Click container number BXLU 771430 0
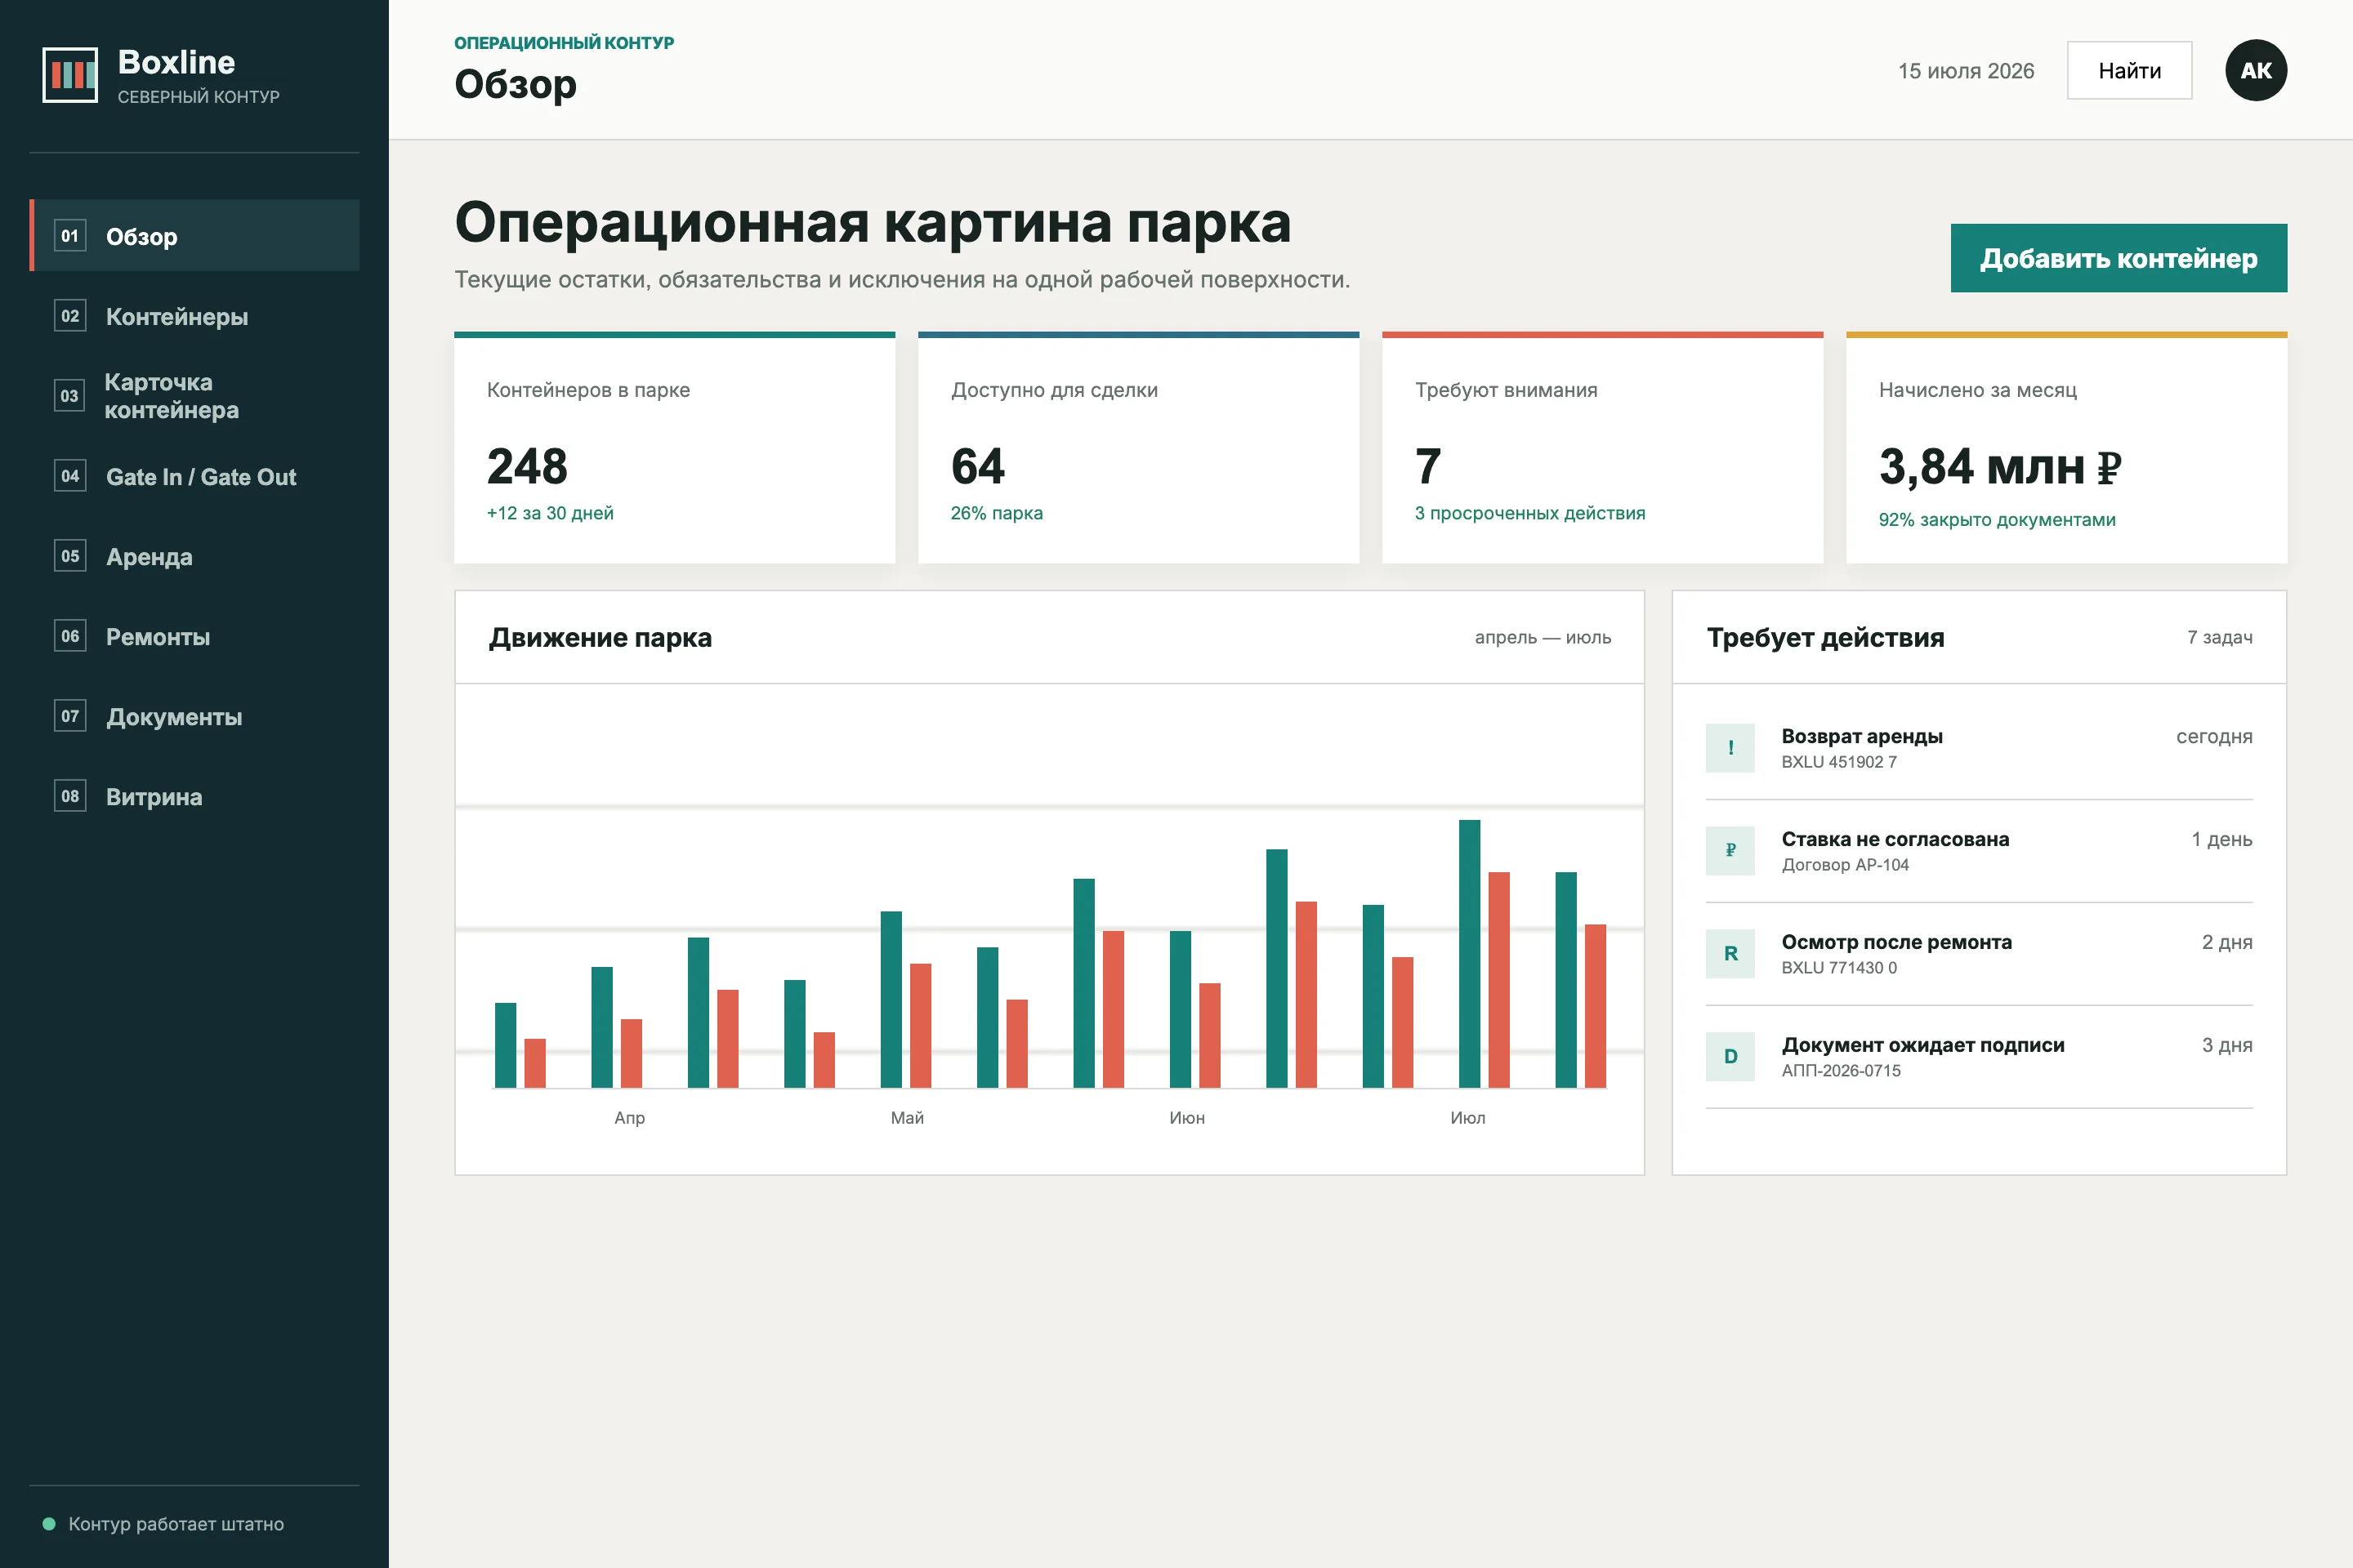Image resolution: width=2353 pixels, height=1568 pixels. pos(1839,968)
